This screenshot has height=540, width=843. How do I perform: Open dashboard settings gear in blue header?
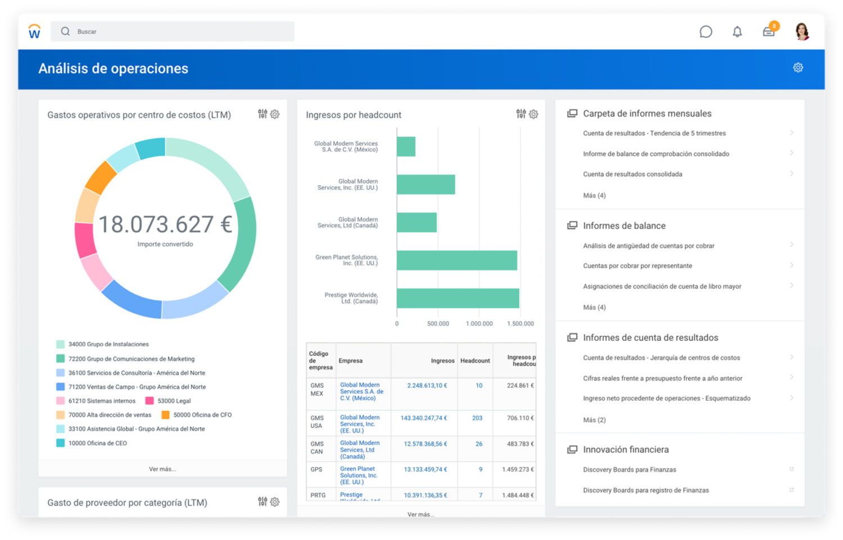798,67
